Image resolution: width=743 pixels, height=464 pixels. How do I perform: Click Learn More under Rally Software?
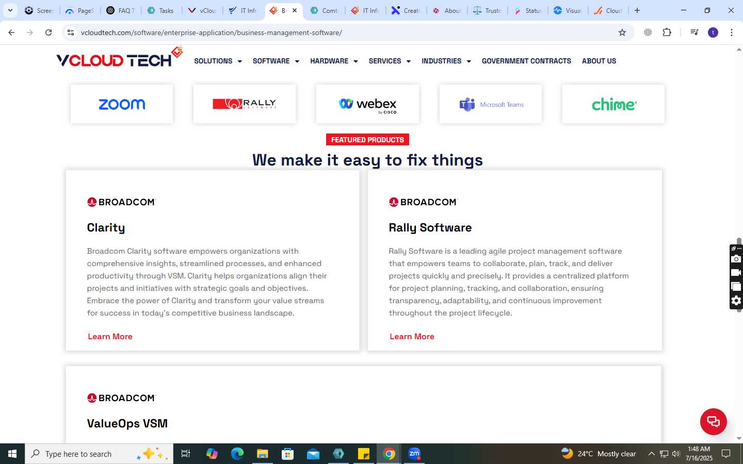tap(412, 337)
